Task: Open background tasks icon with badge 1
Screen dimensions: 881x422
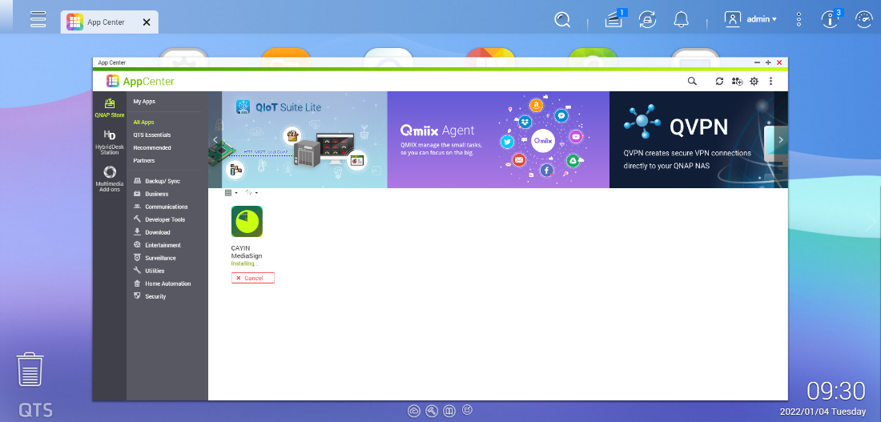Action: click(614, 20)
